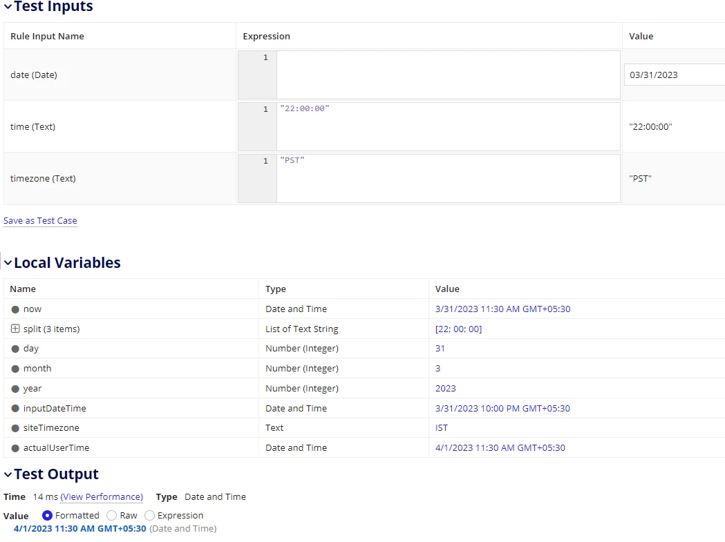
Task: Collapse the Local Variables section
Action: [x=8, y=263]
